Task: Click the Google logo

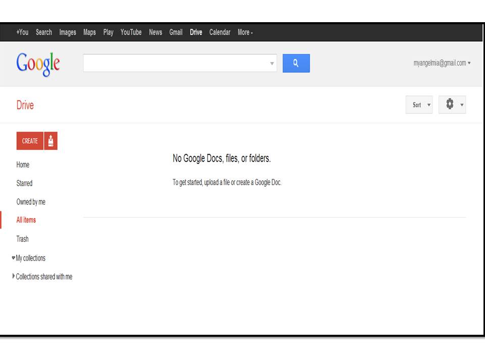Action: (x=38, y=63)
